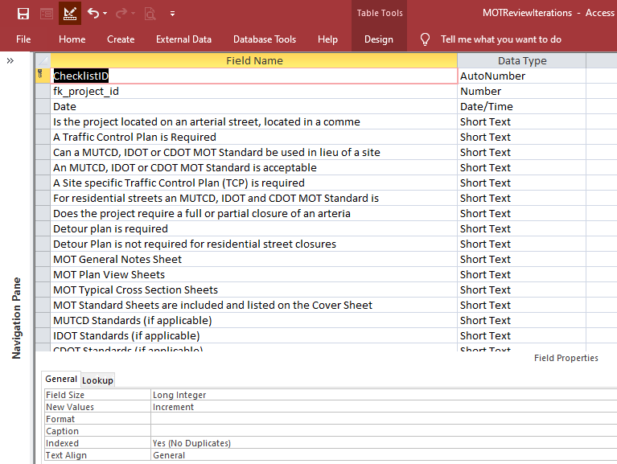Click the select-all corner of the field grid
This screenshot has width=617, height=464.
tap(43, 60)
